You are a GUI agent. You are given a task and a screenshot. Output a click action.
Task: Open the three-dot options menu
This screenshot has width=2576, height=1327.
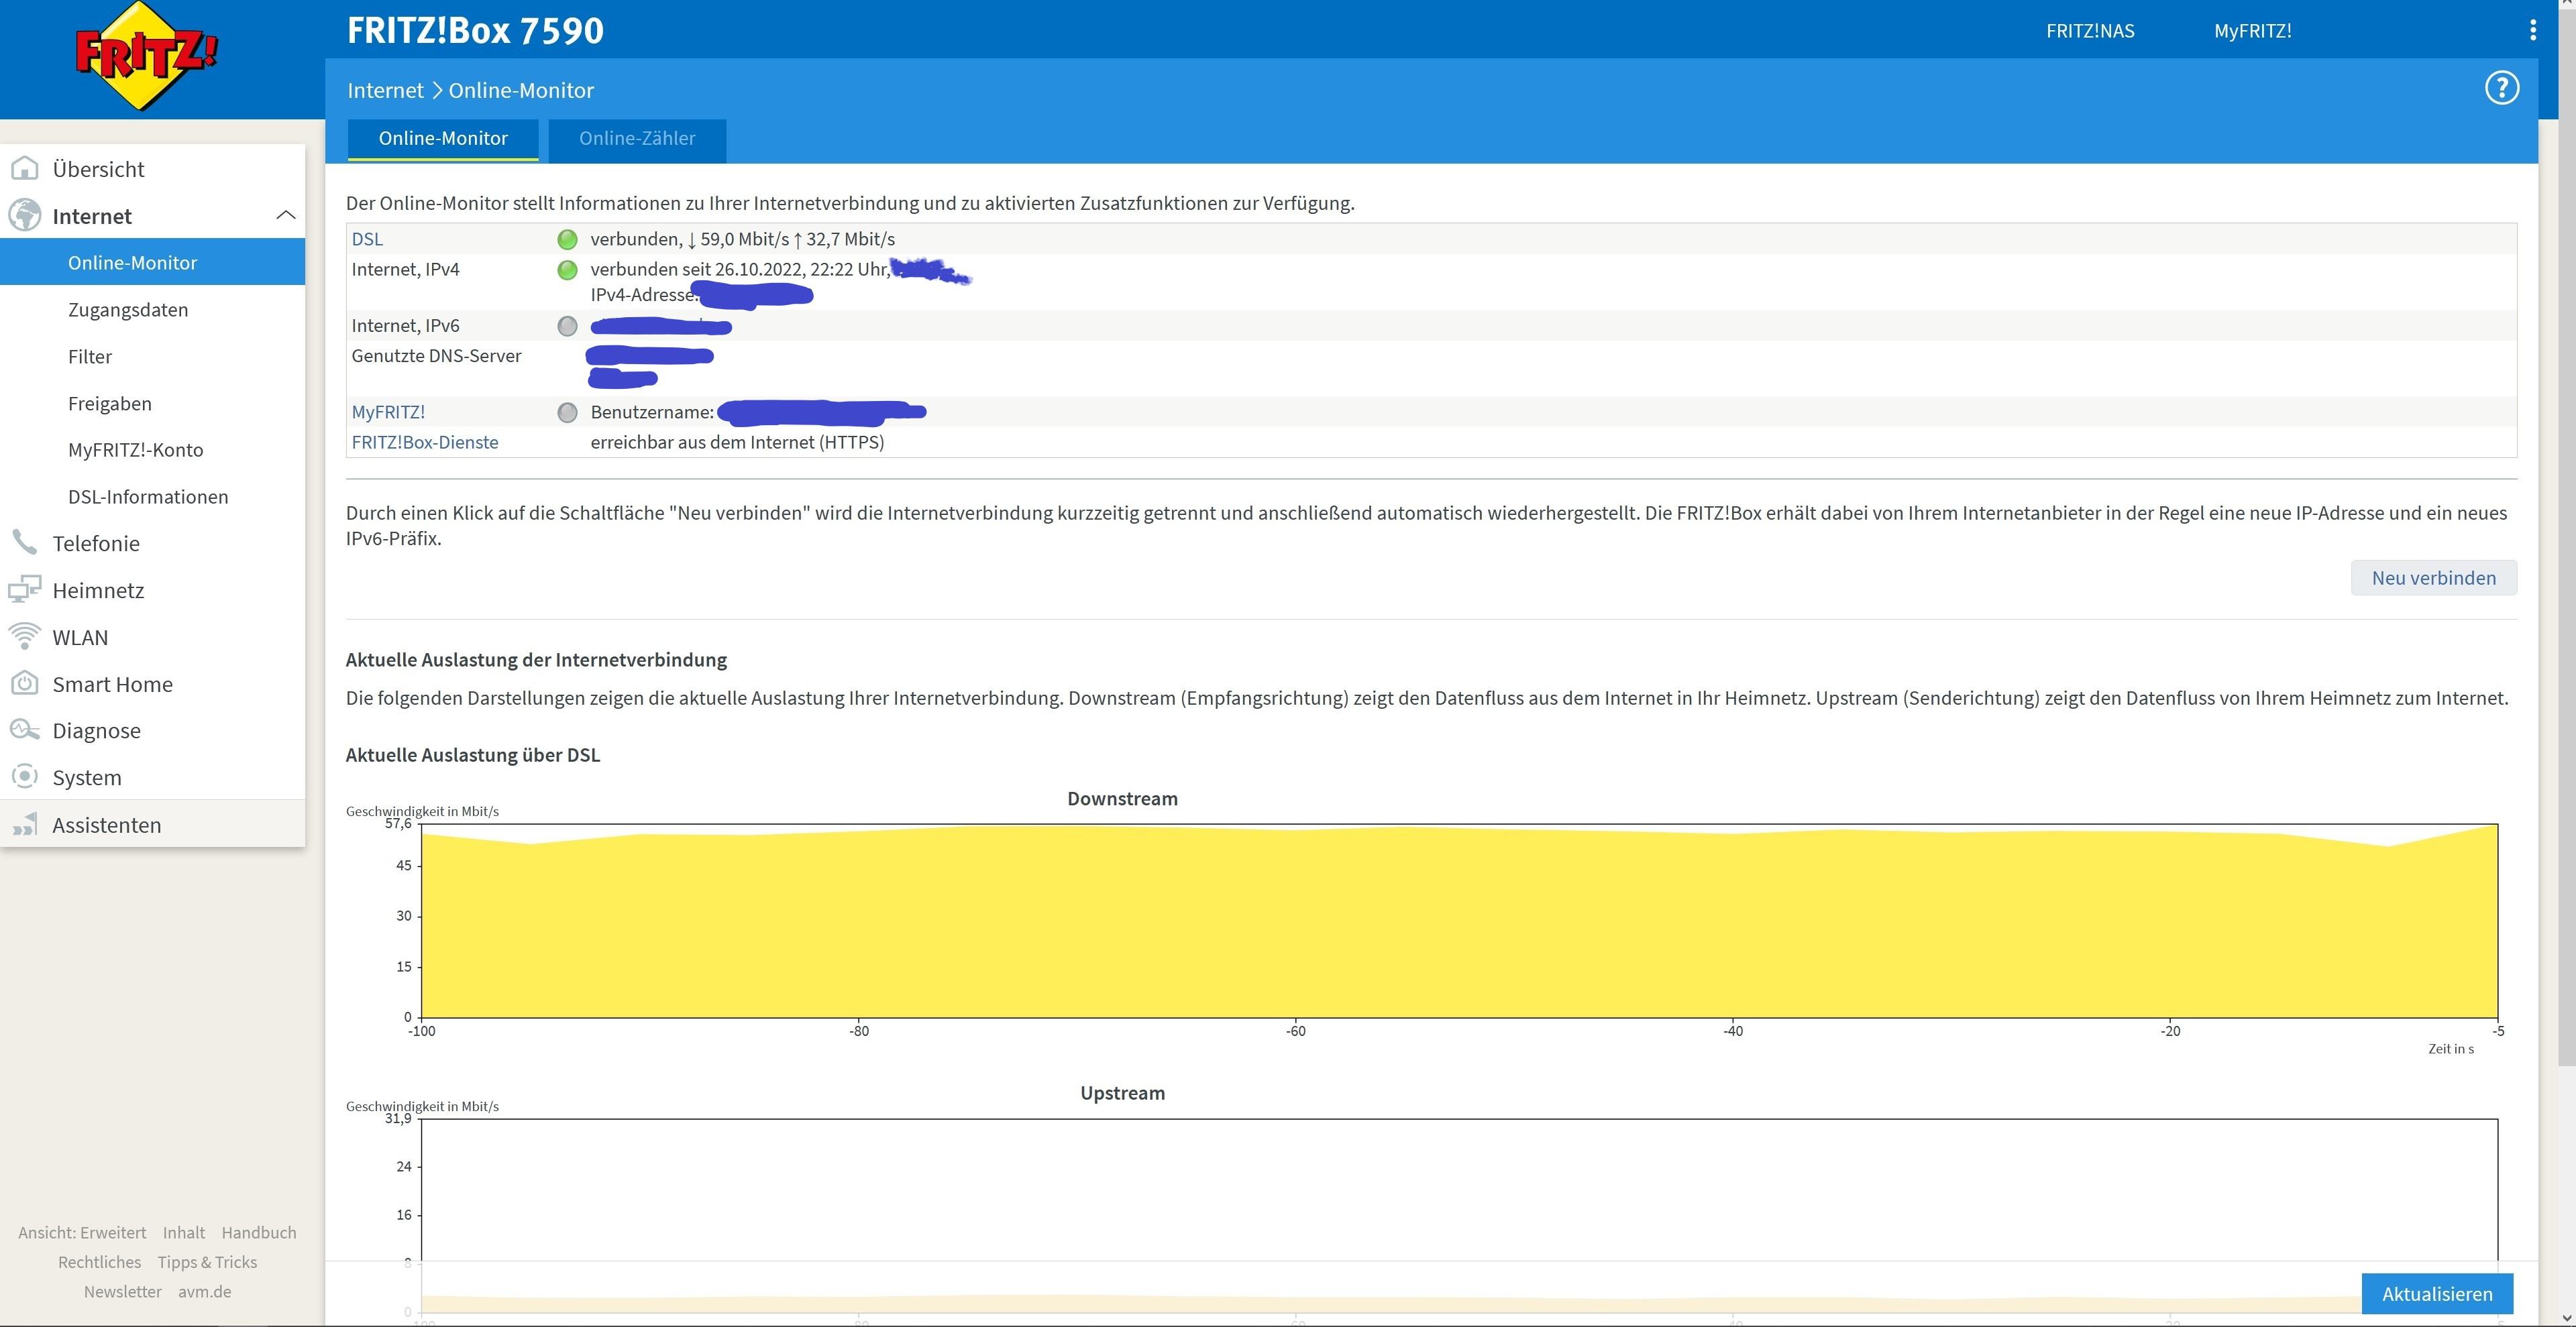[x=2533, y=30]
